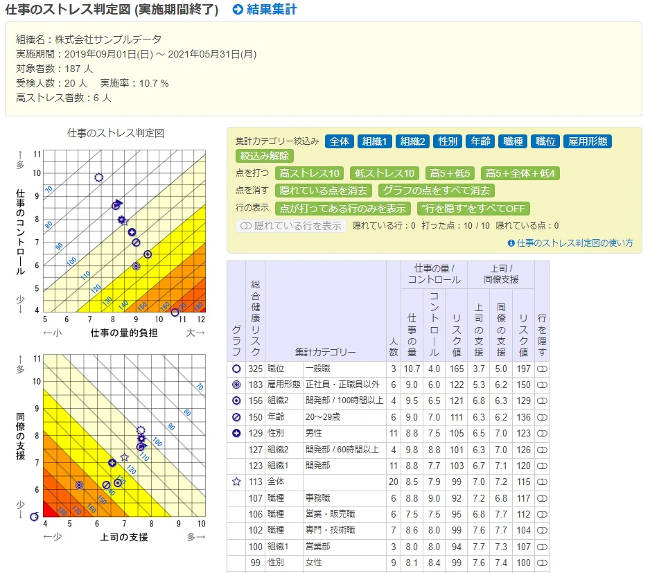Click the double-circle graph marker for 正社員・正職員以外 row
Screen dimensions: 650x573
(x=236, y=385)
